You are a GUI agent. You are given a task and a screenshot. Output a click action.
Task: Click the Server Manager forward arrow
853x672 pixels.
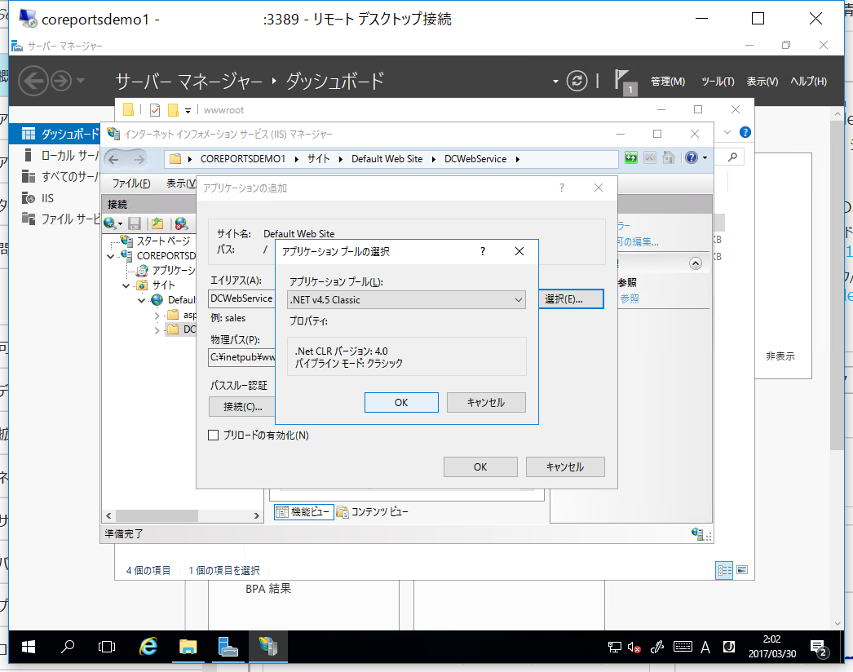pyautogui.click(x=61, y=81)
